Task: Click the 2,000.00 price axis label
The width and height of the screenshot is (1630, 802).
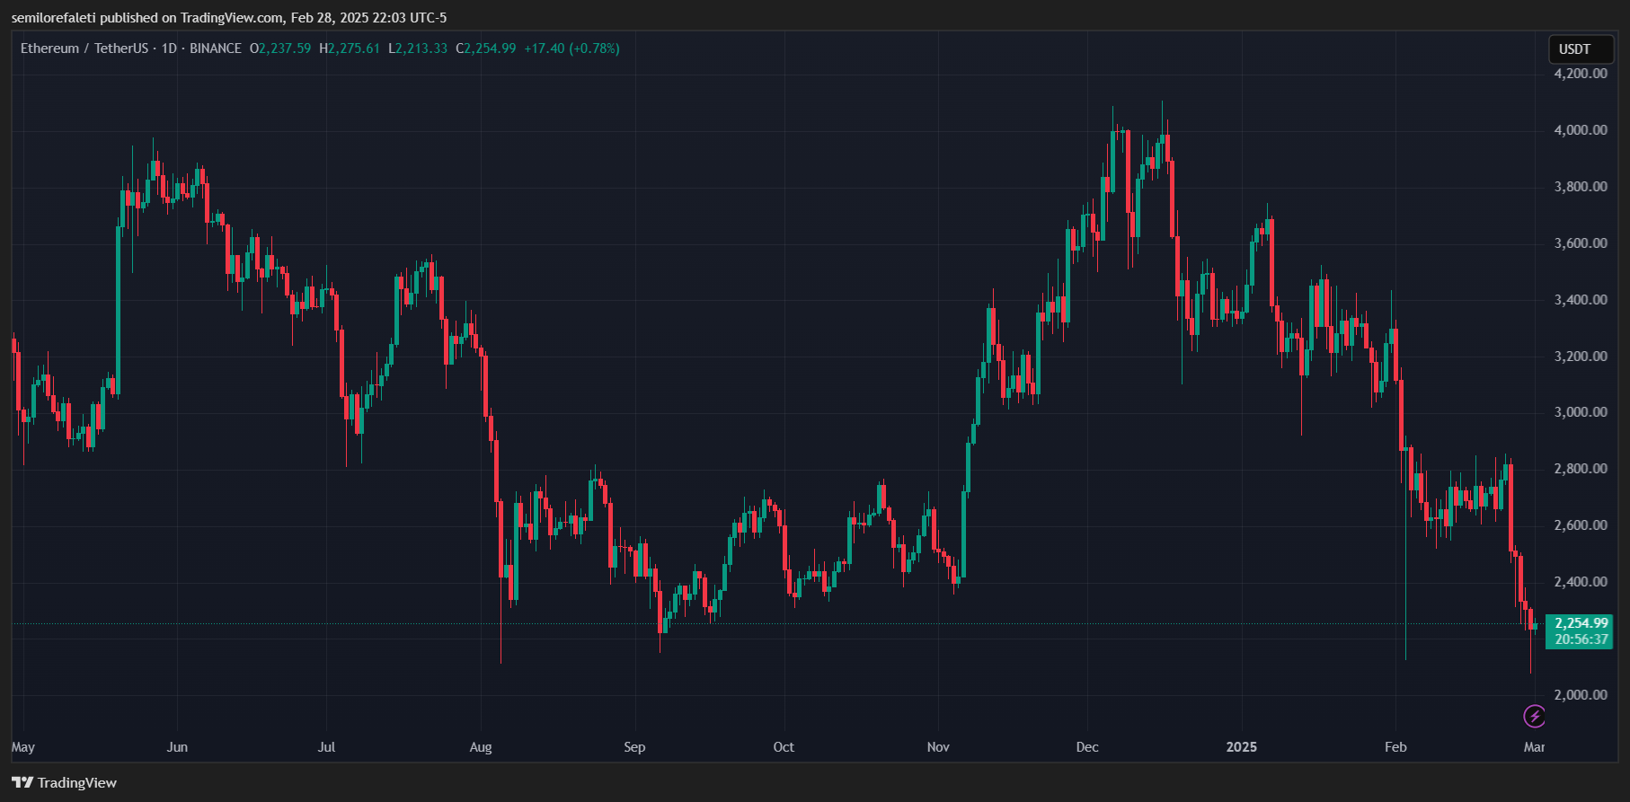Action: [x=1581, y=695]
